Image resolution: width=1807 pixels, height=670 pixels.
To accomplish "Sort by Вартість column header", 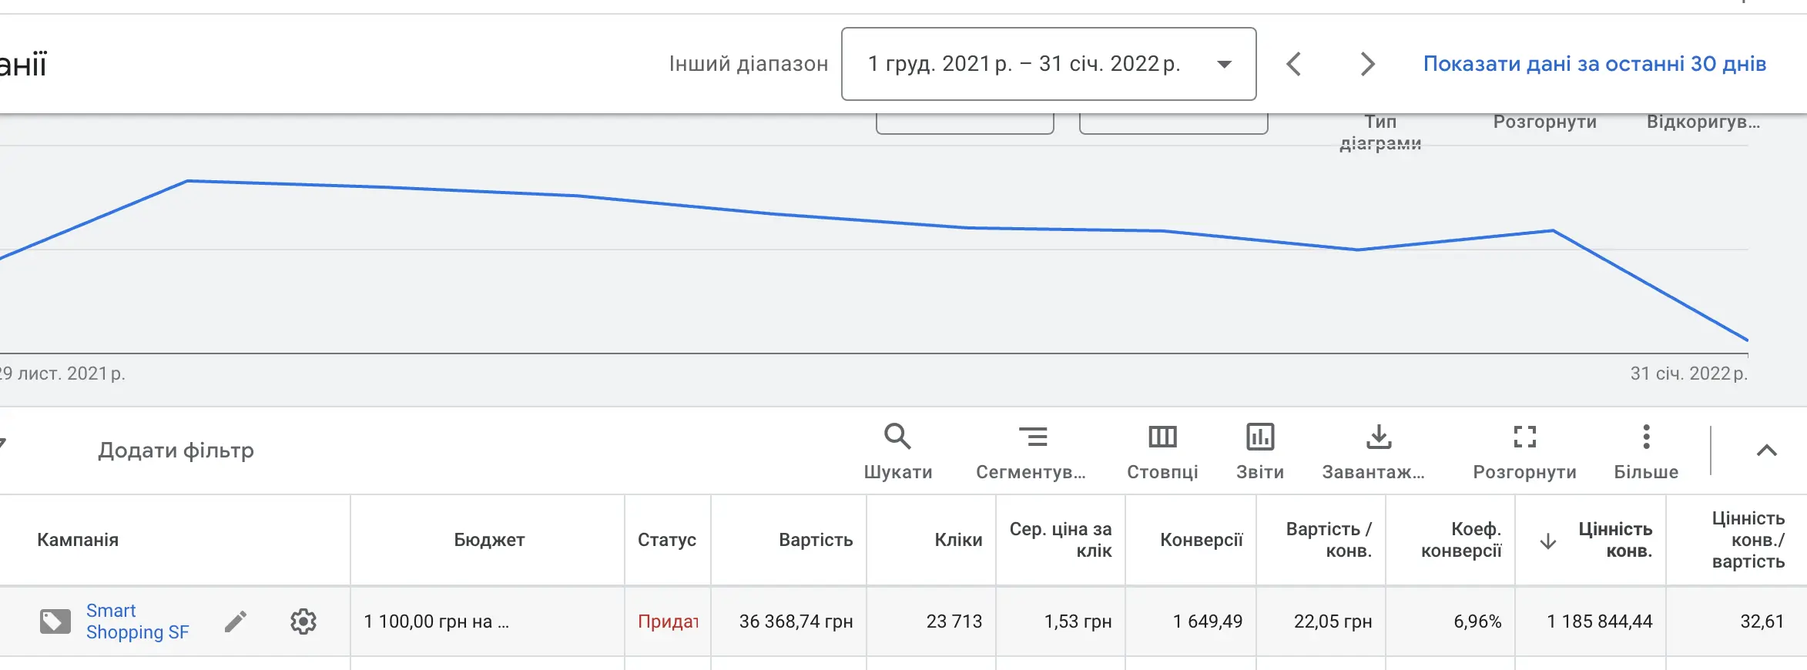I will (x=815, y=540).
